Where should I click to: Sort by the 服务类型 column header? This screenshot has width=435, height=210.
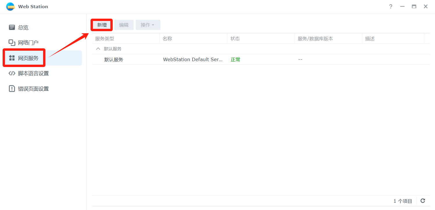105,38
